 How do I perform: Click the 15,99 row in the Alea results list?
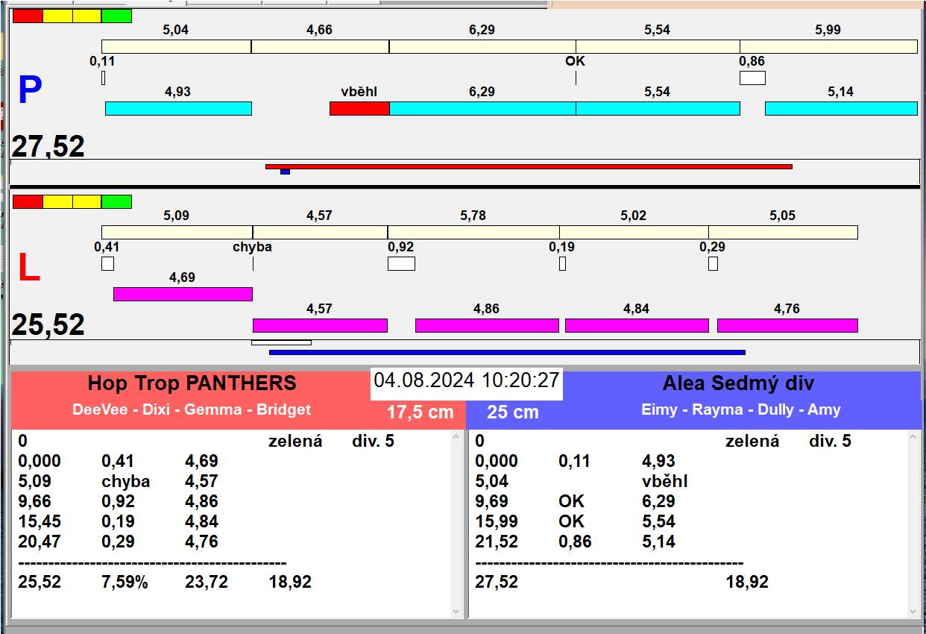click(x=576, y=521)
